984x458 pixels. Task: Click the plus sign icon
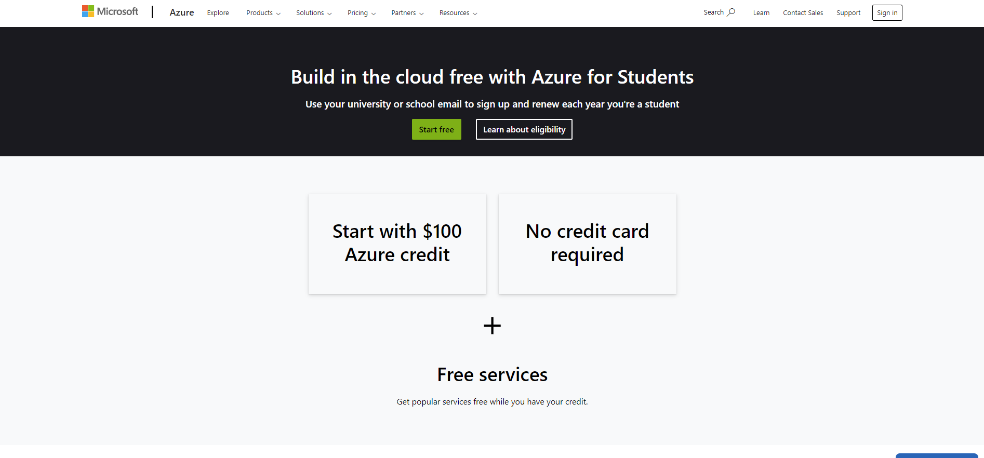coord(492,326)
